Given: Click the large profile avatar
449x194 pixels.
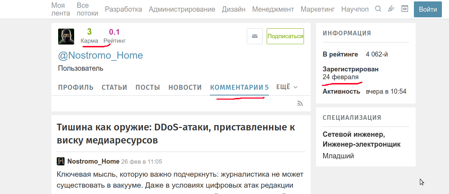Looking at the screenshot, I should coord(66,36).
